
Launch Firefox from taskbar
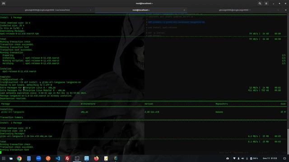click(96, 158)
